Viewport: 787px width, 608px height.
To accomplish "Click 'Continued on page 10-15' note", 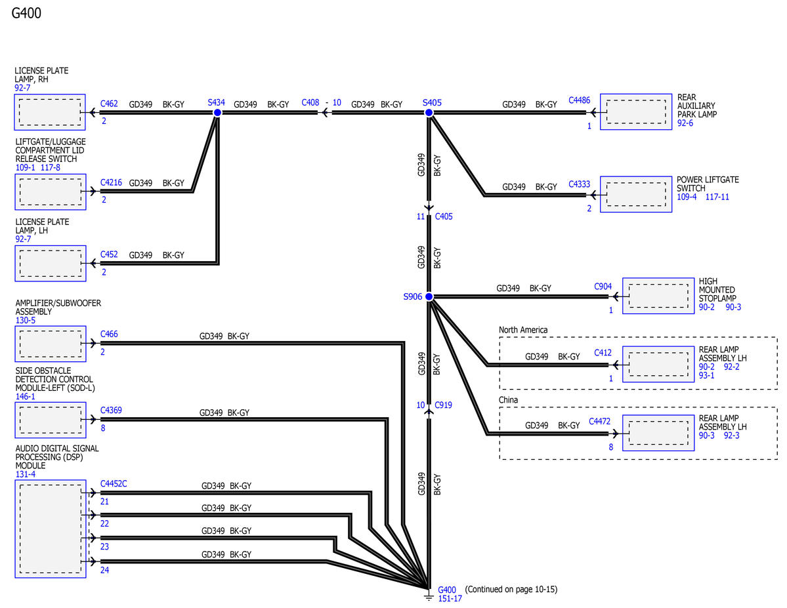I will coord(511,589).
